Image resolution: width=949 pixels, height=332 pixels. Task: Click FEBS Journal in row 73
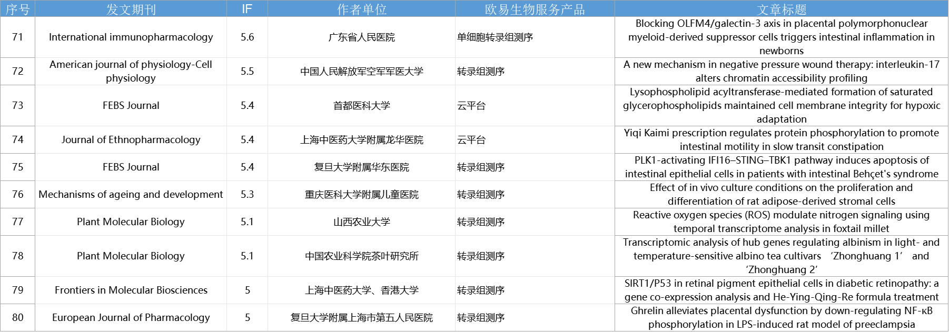(131, 106)
